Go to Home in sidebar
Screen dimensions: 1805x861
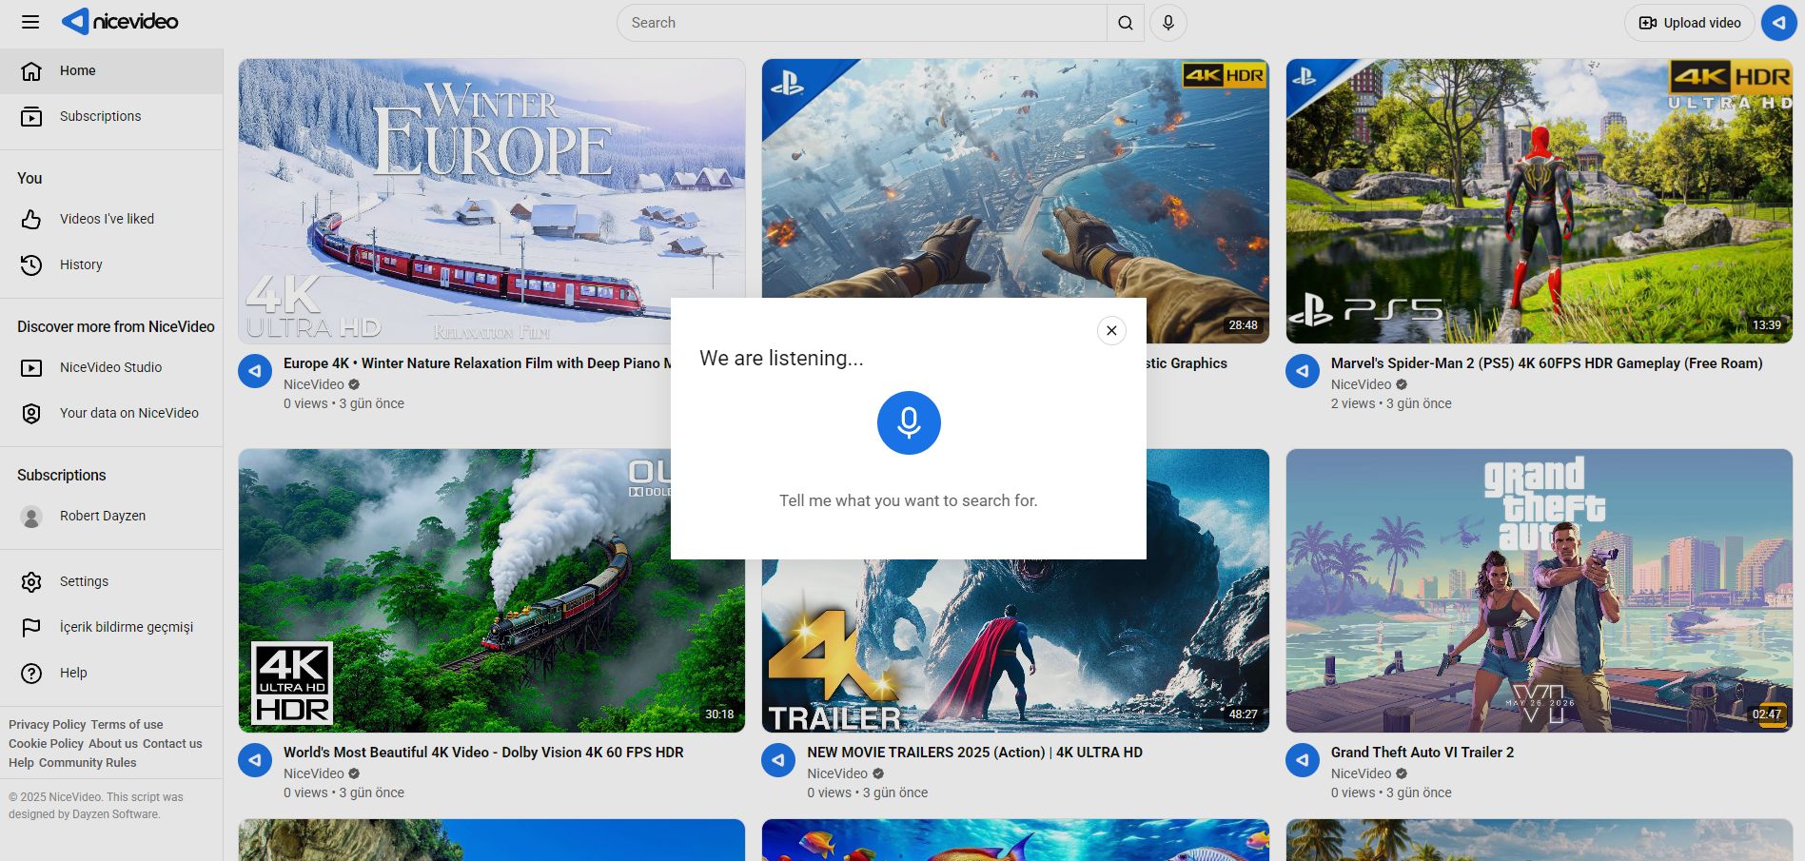[x=111, y=70]
